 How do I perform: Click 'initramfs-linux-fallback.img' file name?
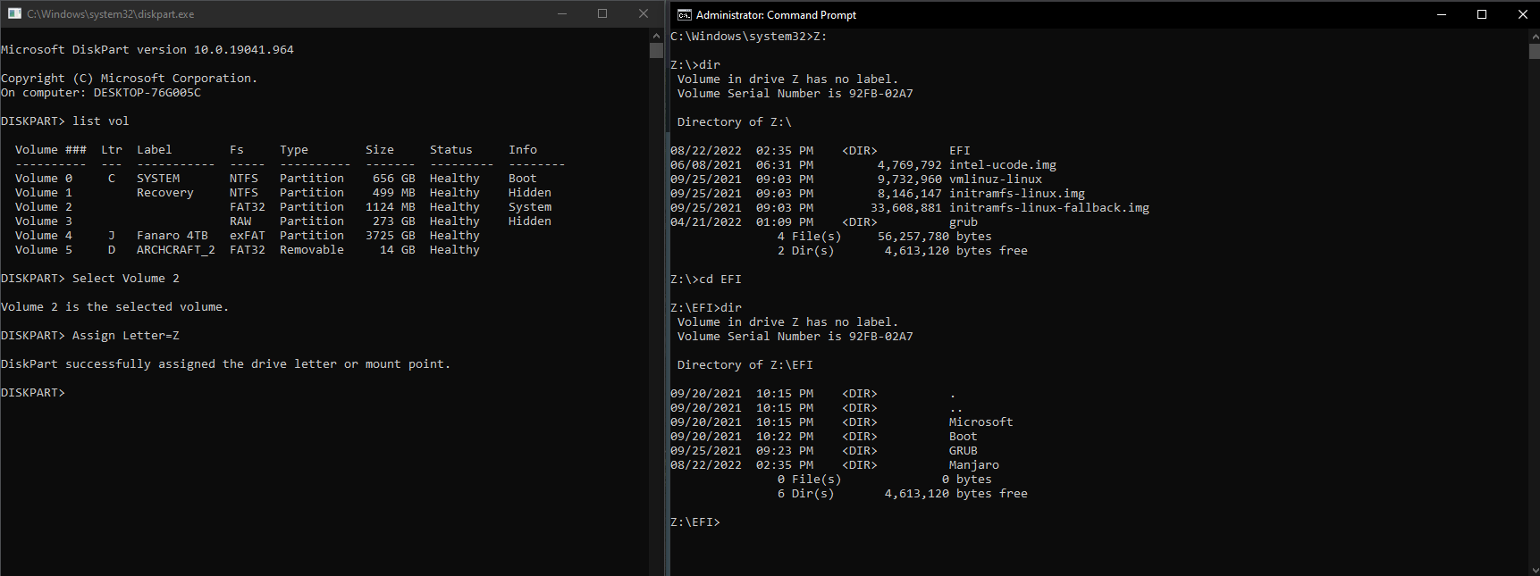[1049, 208]
